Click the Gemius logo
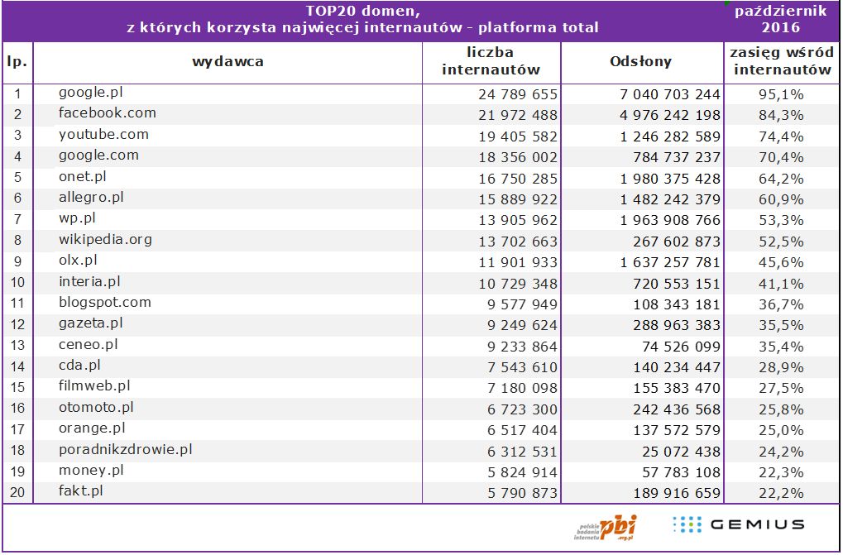The height and width of the screenshot is (555, 843). coord(738,524)
